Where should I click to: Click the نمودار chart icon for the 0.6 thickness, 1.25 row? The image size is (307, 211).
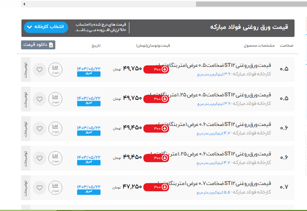click(55, 158)
